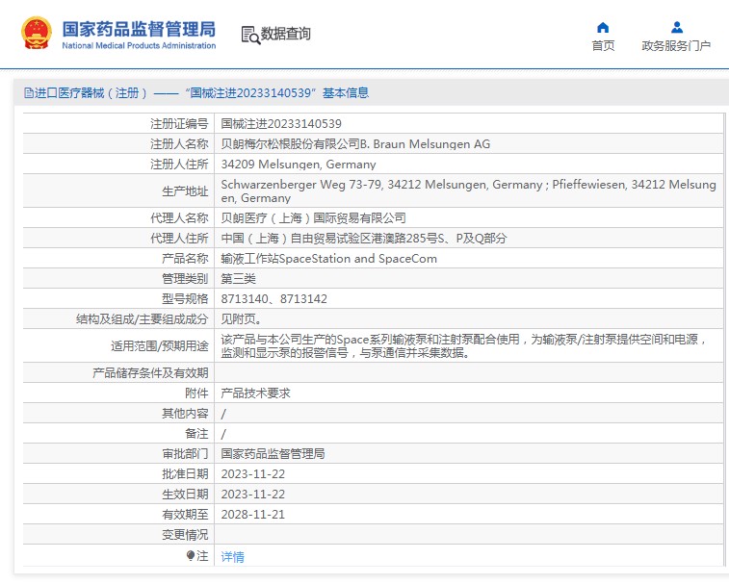Click the 备注 row label
The height and width of the screenshot is (584, 729).
(x=196, y=434)
